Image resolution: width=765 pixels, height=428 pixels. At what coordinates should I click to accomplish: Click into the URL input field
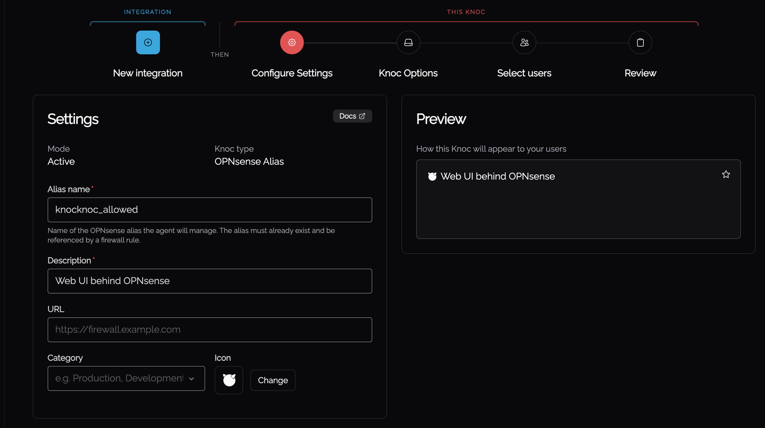click(210, 330)
